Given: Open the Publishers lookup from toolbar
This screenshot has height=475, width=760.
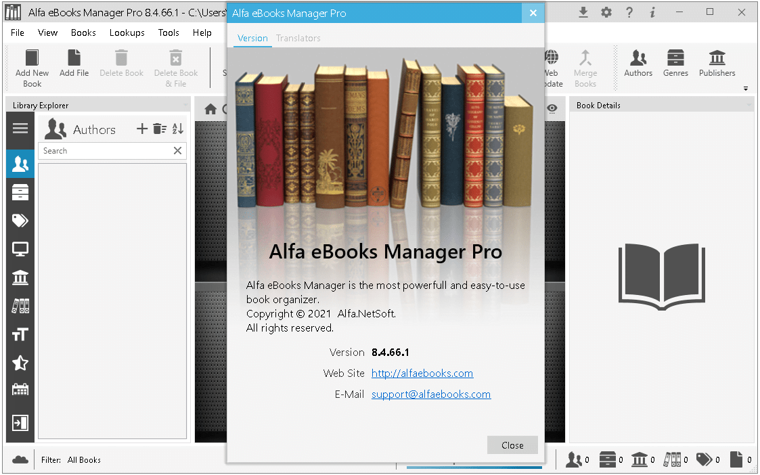Looking at the screenshot, I should [x=717, y=64].
